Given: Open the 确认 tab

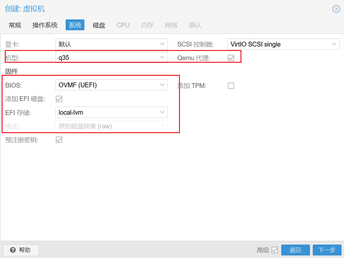Looking at the screenshot, I should (x=195, y=25).
